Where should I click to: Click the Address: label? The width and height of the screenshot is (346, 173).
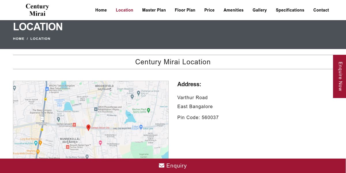pos(189,84)
